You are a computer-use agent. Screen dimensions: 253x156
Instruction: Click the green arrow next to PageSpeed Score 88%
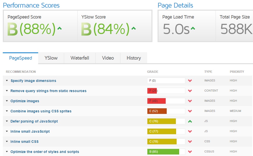60,28
